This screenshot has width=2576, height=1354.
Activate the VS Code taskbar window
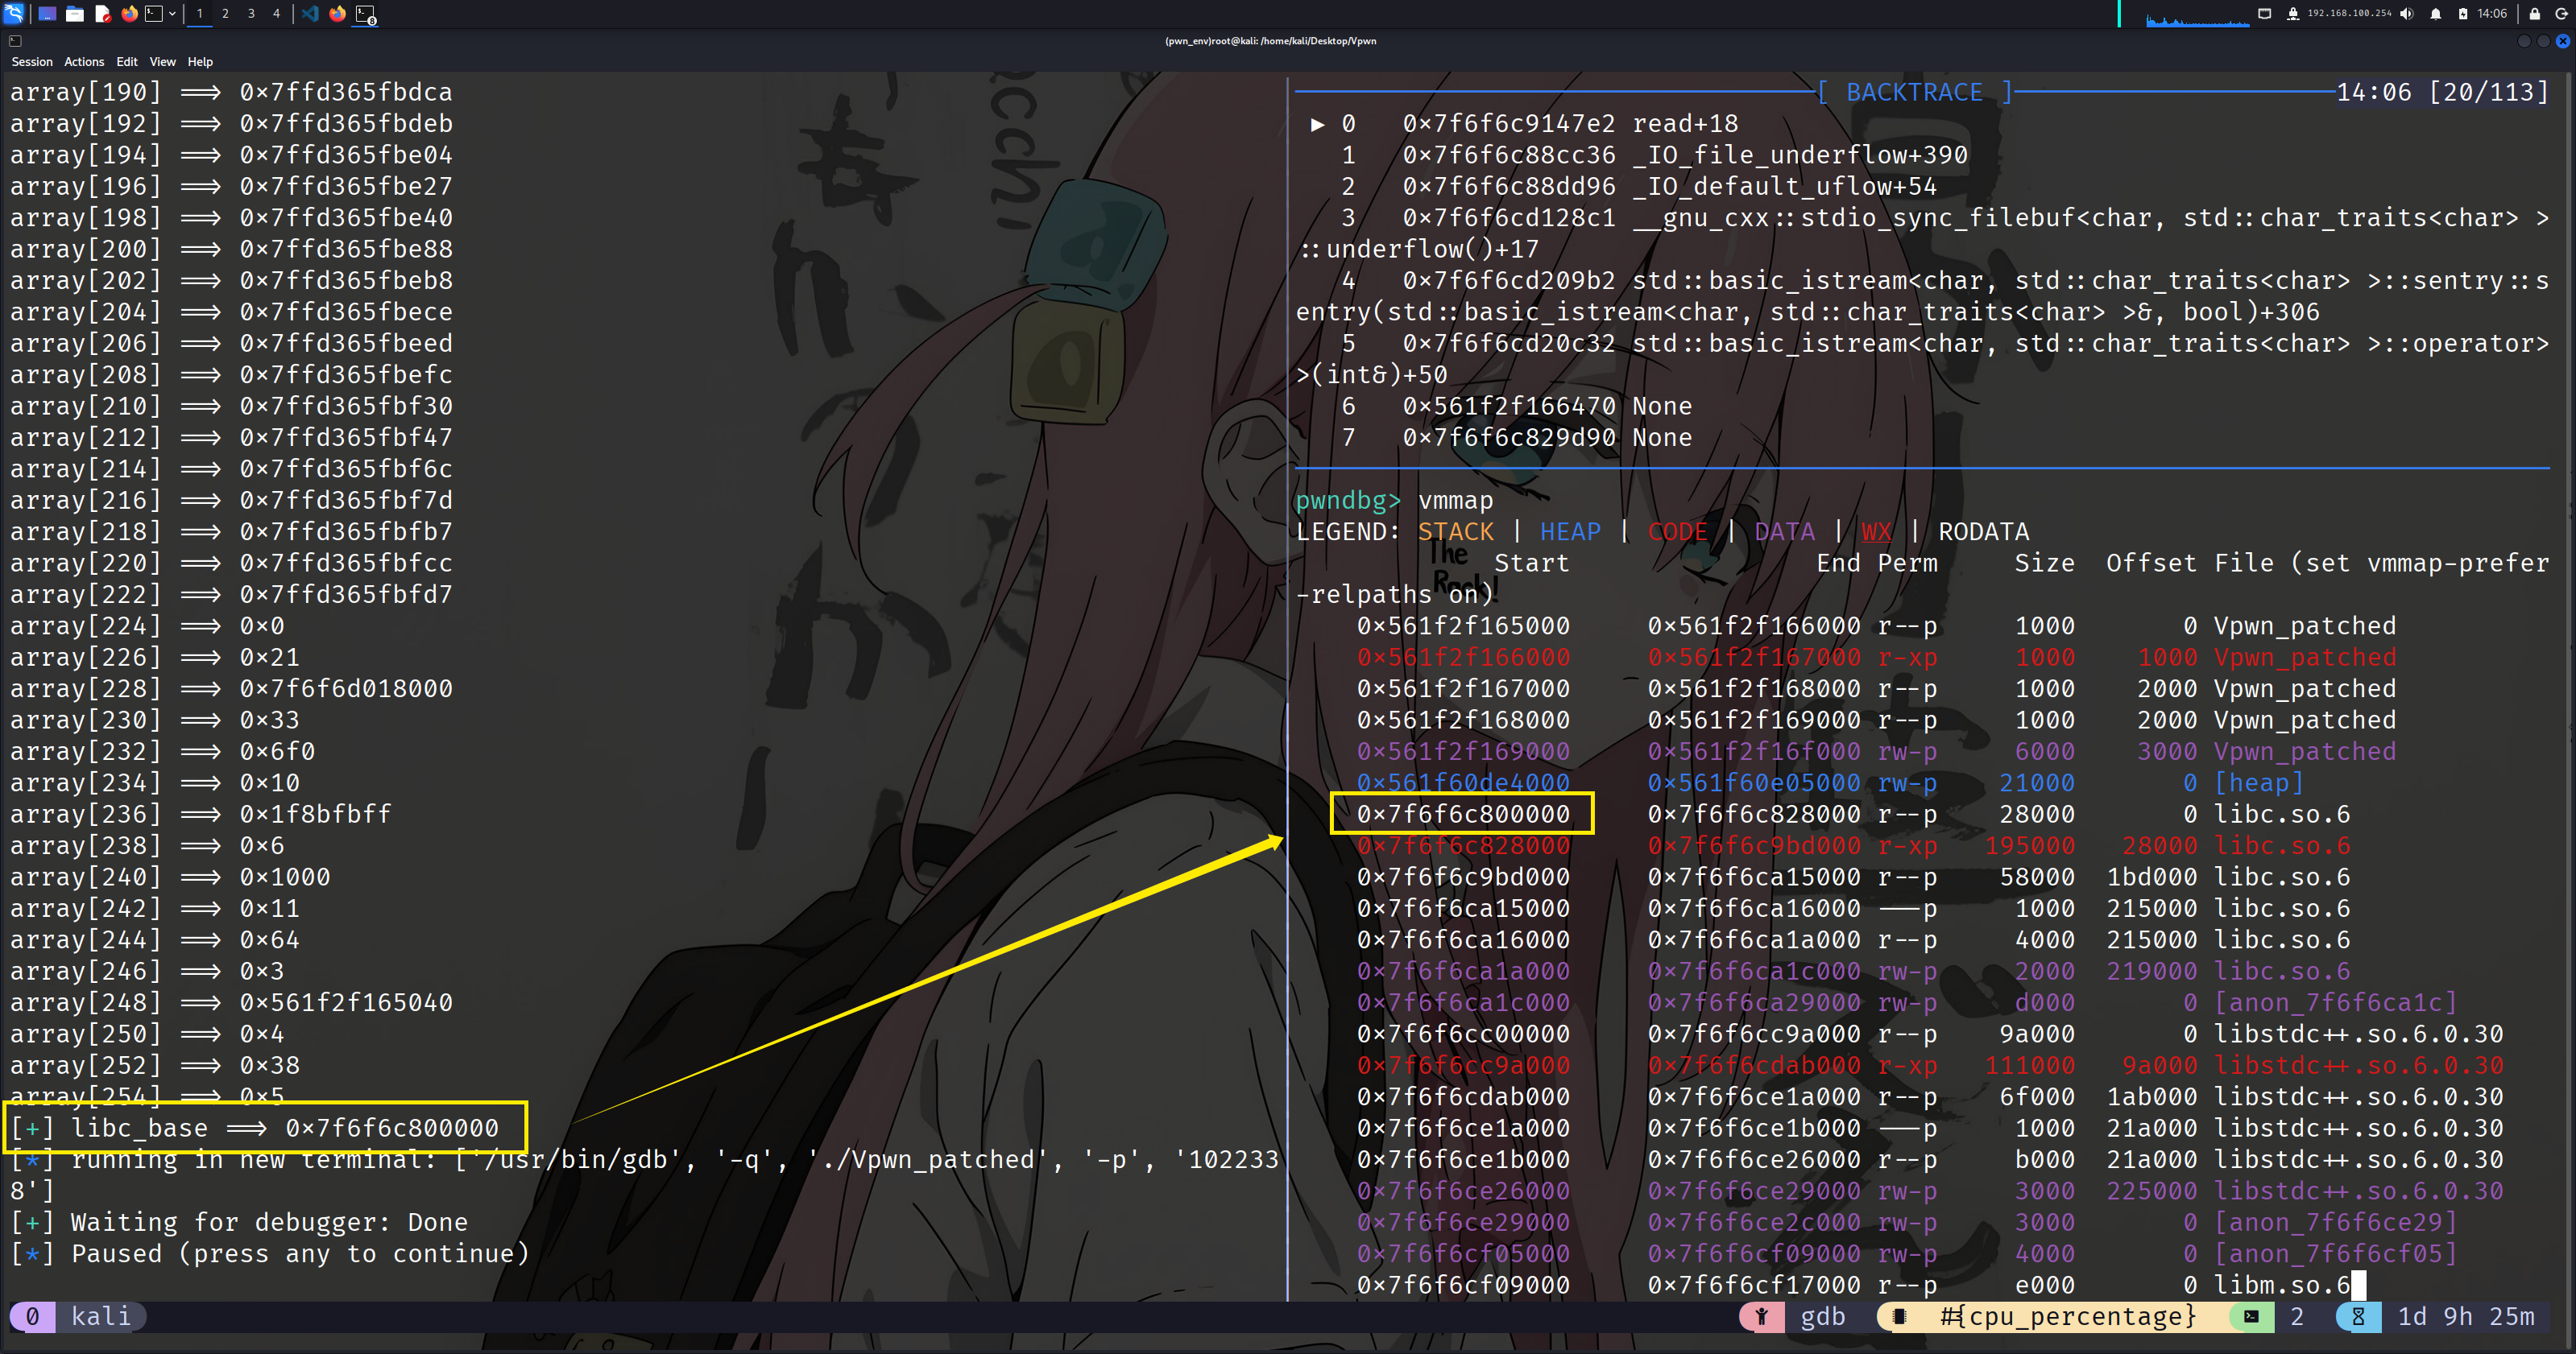pyautogui.click(x=310, y=14)
